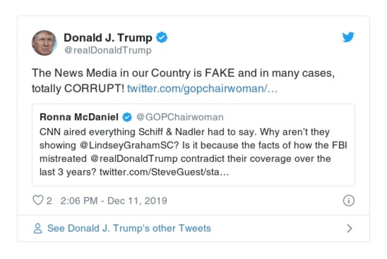Click the person icon beside See other Tweets

38,229
